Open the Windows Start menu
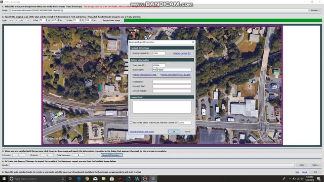Screen dimensions: 324x182 pos(4,178)
